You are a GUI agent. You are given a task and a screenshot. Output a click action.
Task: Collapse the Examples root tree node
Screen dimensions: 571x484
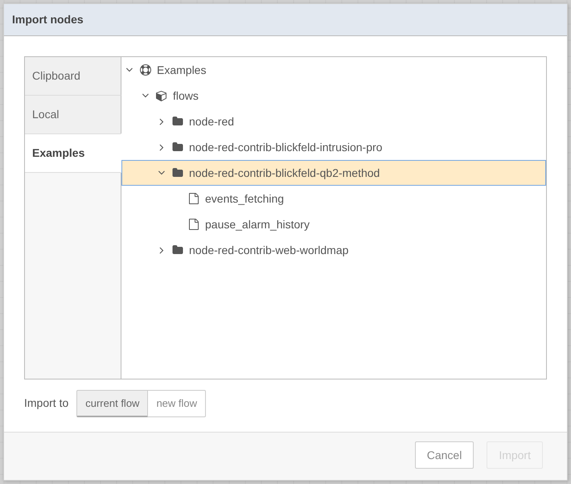tap(129, 70)
